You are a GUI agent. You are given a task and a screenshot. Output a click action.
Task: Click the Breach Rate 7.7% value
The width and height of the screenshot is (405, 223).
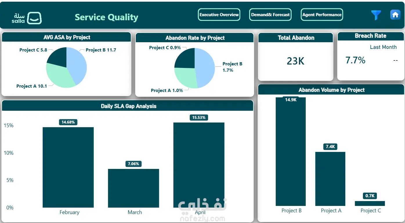tap(355, 60)
